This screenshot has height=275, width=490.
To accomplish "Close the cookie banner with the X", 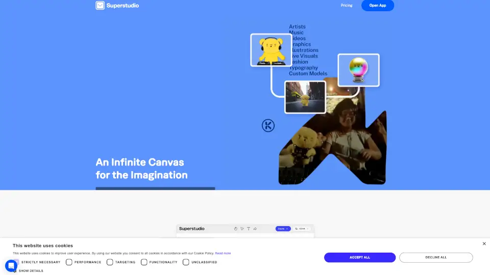I will click(484, 244).
